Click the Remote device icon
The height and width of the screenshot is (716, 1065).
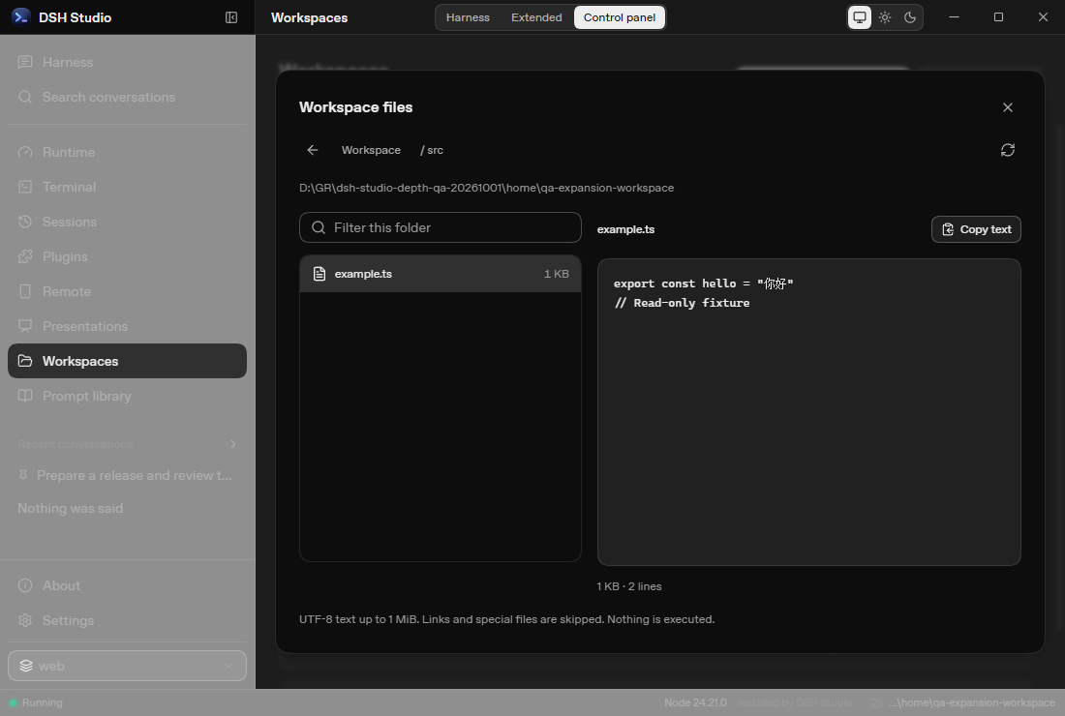pos(25,291)
